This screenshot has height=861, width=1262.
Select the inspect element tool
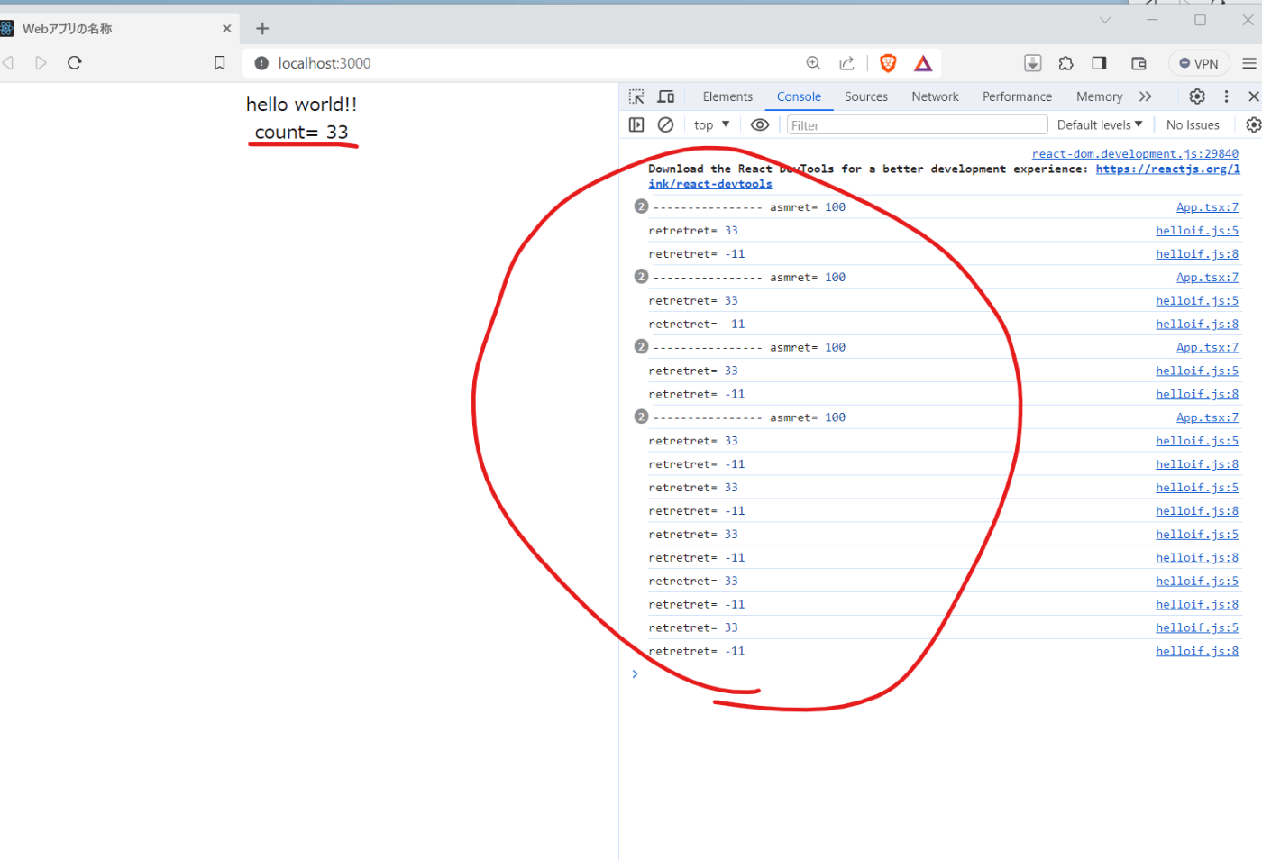pos(636,96)
